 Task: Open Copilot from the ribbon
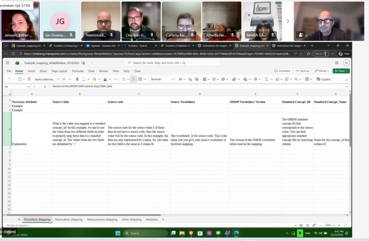[323, 79]
